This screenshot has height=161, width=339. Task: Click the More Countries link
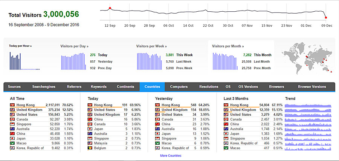click(x=171, y=156)
